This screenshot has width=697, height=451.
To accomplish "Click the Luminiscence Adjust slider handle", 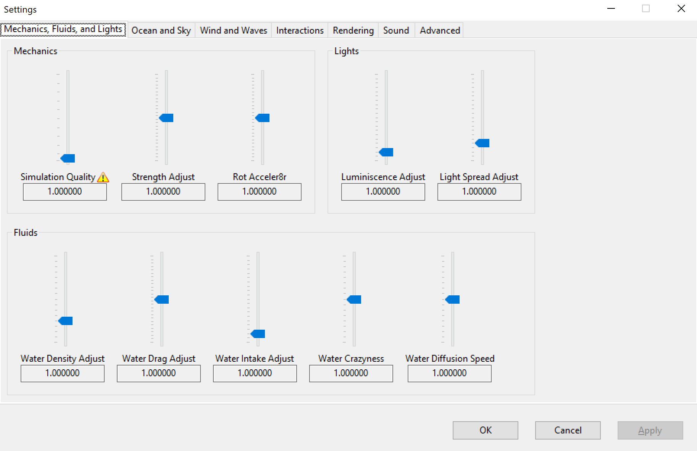I will 386,152.
